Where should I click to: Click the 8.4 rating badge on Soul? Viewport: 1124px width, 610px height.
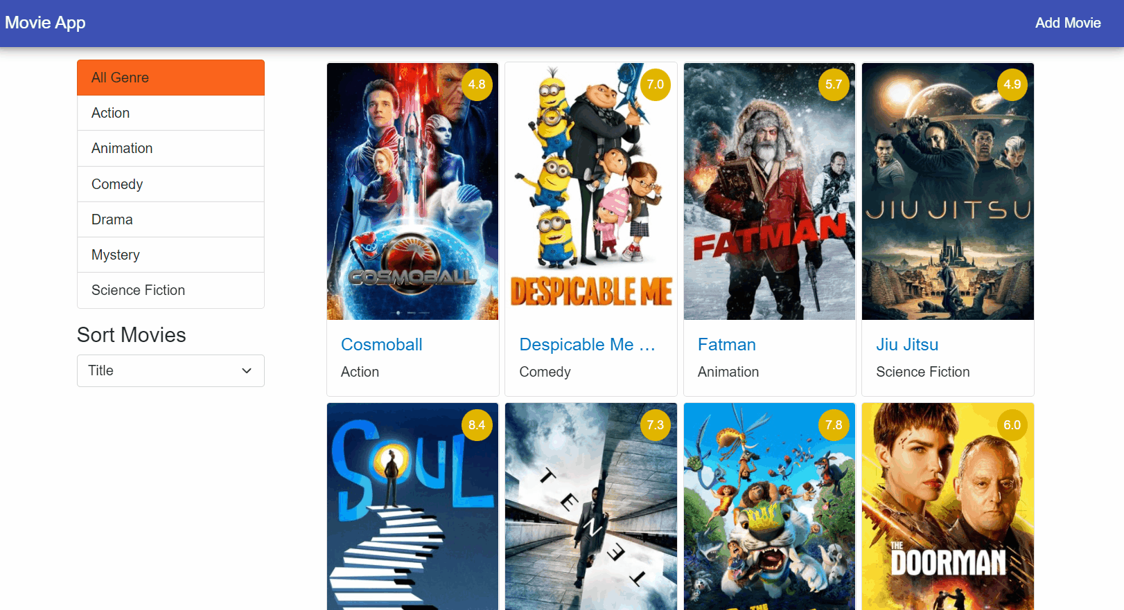tap(477, 425)
